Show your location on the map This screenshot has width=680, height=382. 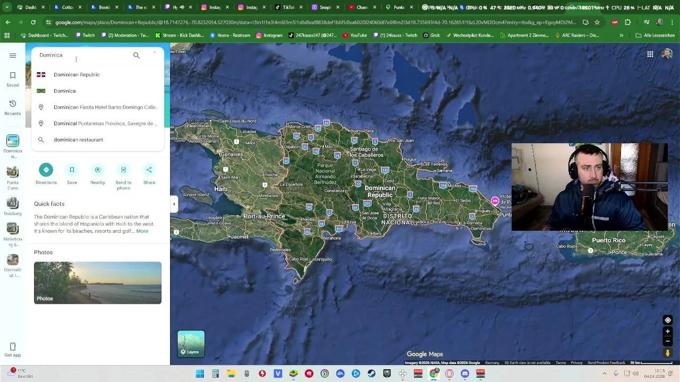point(668,320)
